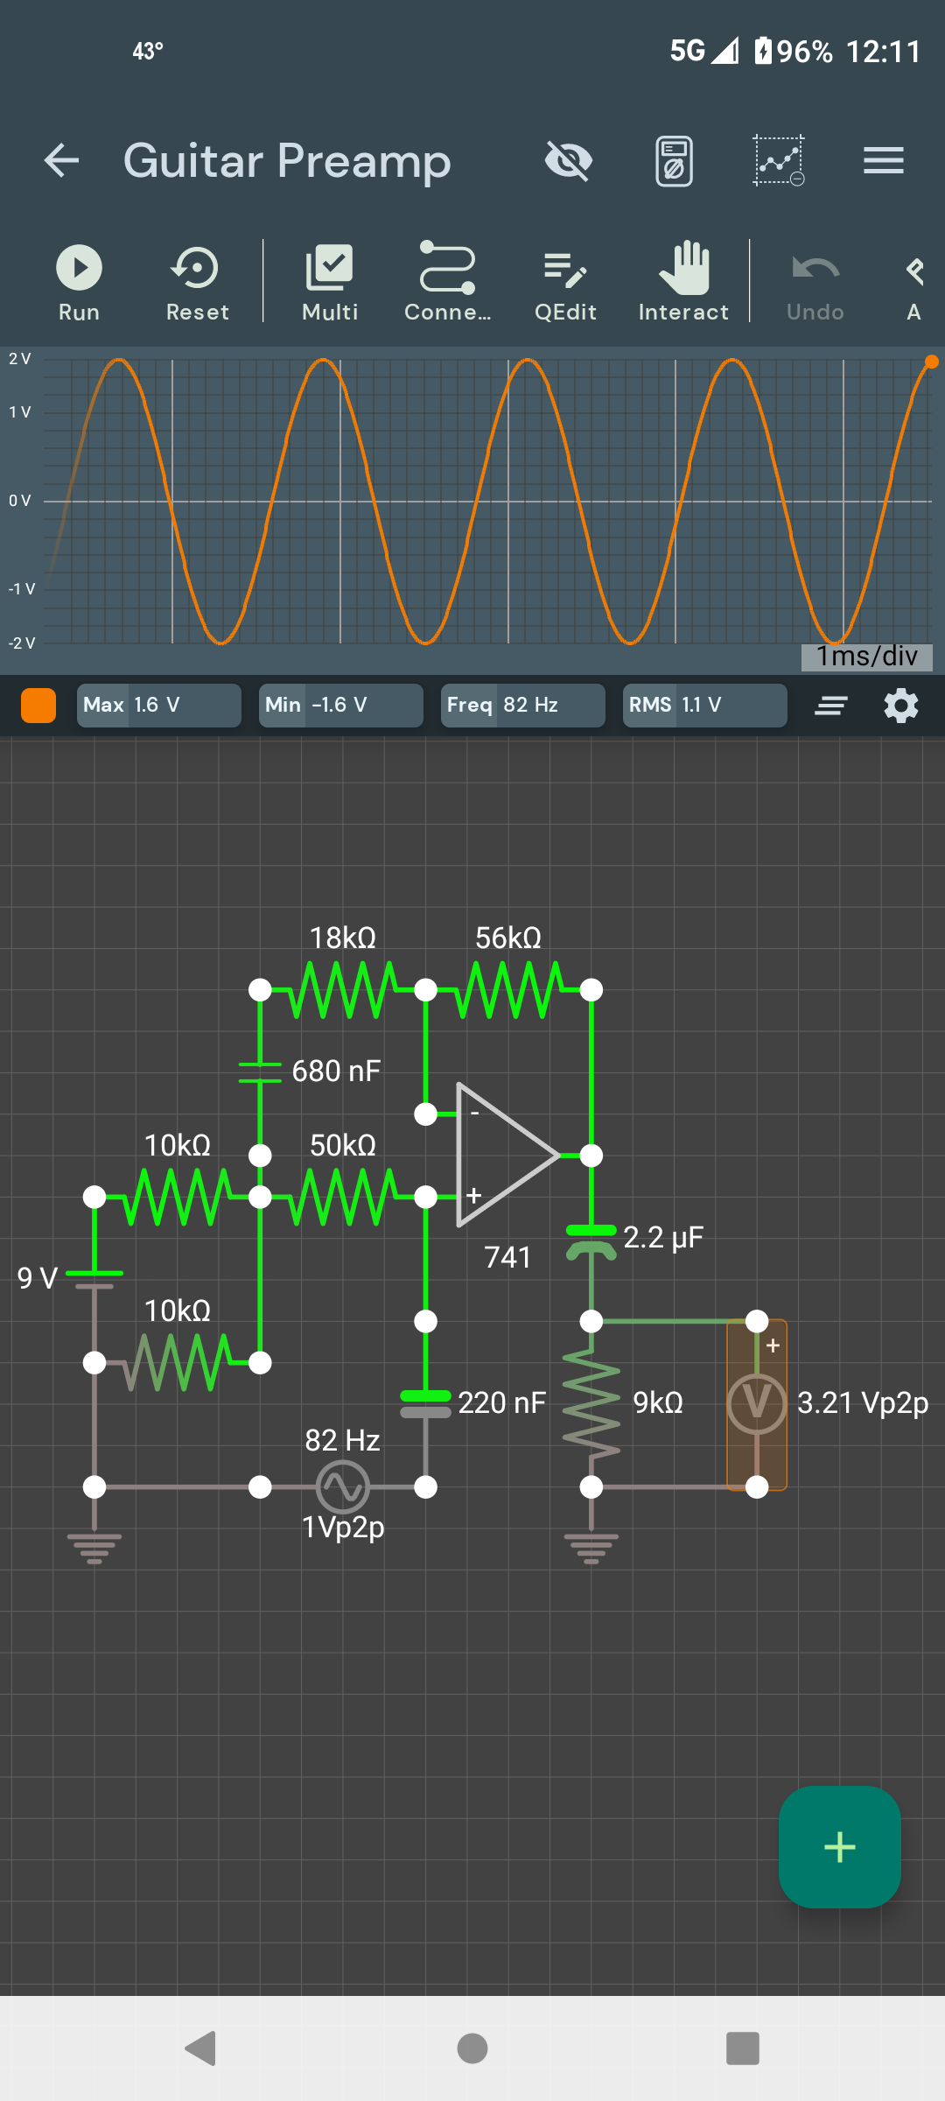945x2101 pixels.
Task: Select the ground symbol below 9kΩ resistor
Action: (x=591, y=1548)
